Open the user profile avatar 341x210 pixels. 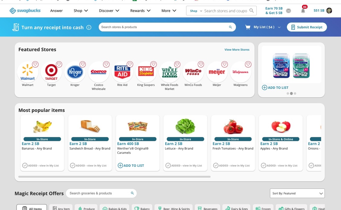(x=329, y=11)
